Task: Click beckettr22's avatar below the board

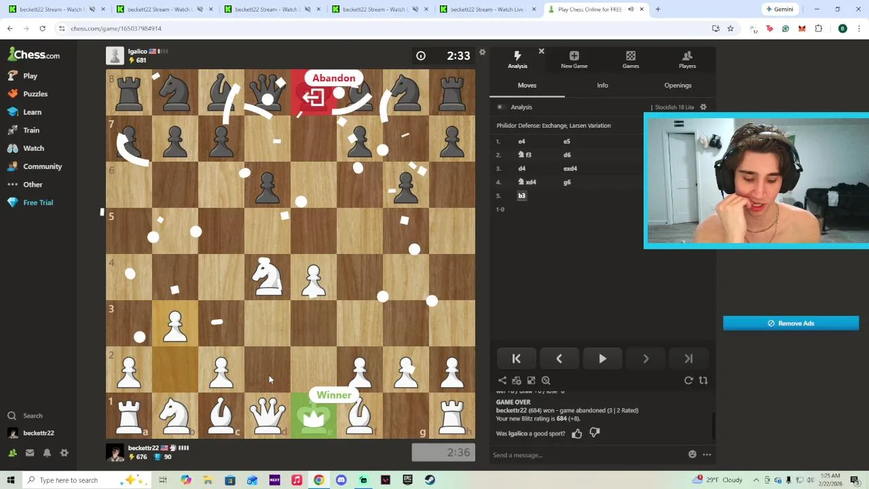Action: (x=115, y=452)
